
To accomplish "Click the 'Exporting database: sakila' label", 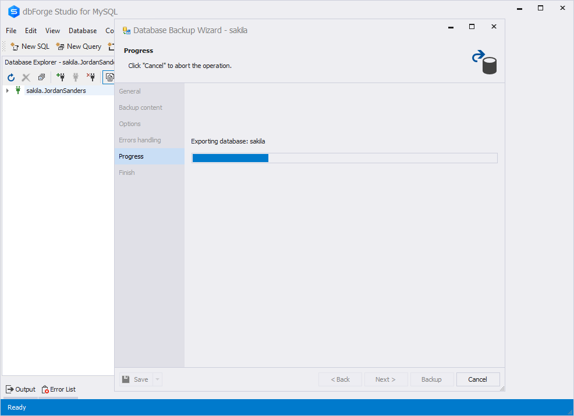I will (x=228, y=141).
